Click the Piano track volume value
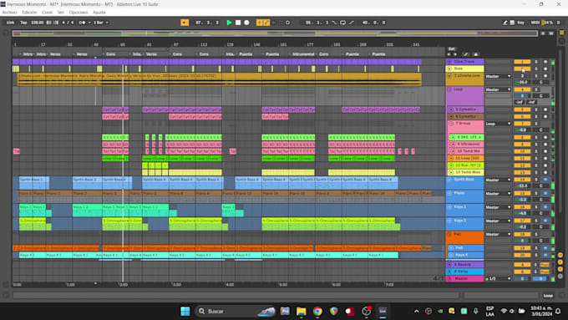The height and width of the screenshot is (320, 568). pyautogui.click(x=522, y=200)
